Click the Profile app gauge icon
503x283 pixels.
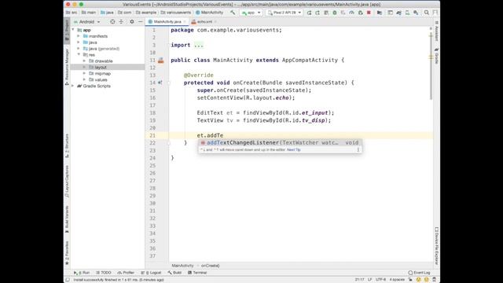click(x=351, y=13)
